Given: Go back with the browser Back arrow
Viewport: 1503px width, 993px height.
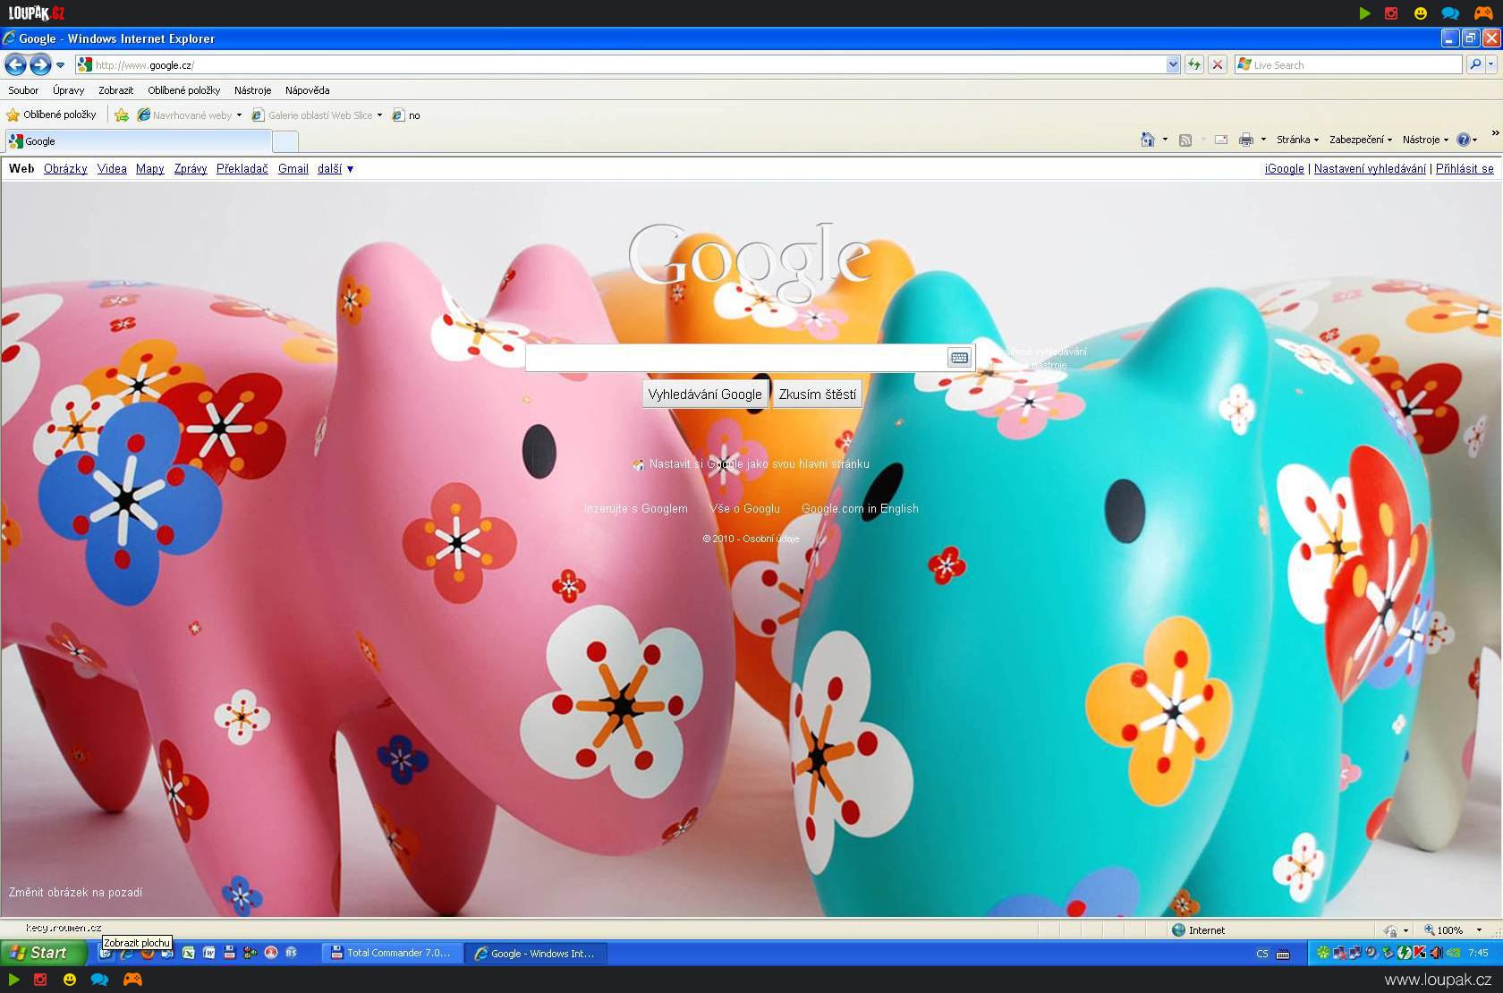Looking at the screenshot, I should pos(15,64).
